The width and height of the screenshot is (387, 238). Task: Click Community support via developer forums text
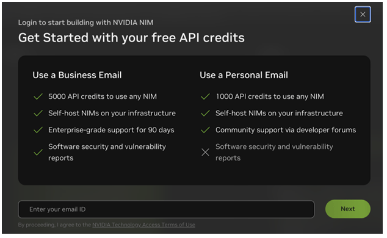pyautogui.click(x=286, y=130)
